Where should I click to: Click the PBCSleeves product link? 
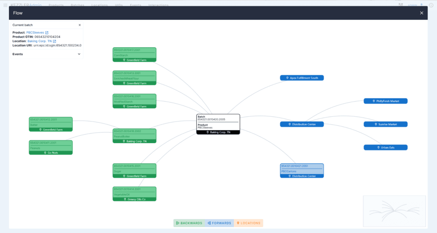pos(35,32)
